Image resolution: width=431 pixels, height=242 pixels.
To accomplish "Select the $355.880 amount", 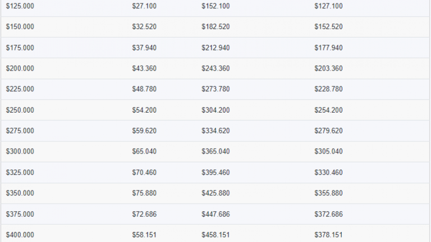I will 328,193.
